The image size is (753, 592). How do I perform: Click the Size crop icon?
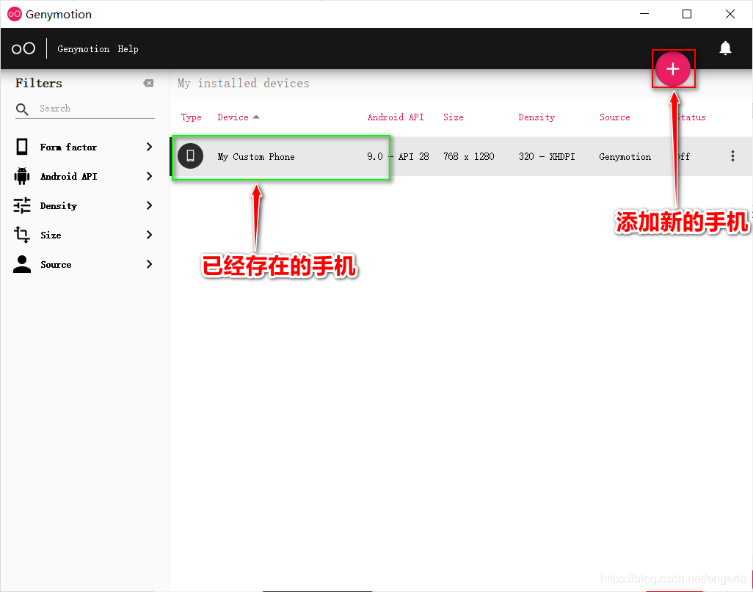tap(22, 235)
